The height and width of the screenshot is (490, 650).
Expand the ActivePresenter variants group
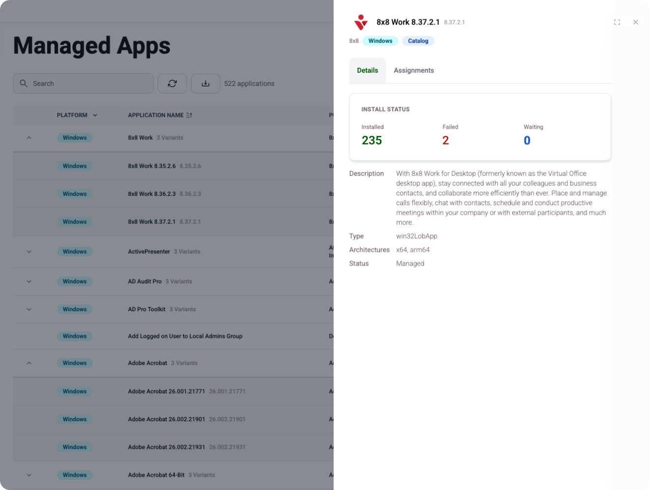[29, 252]
